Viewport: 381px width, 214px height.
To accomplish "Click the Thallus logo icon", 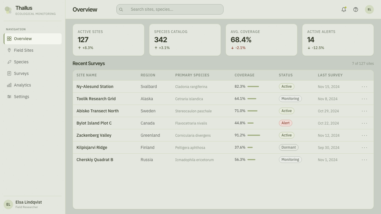I will 8,10.
